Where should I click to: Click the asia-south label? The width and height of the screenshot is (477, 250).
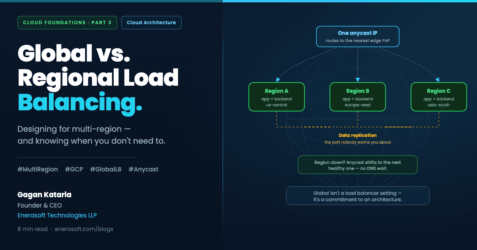click(439, 106)
